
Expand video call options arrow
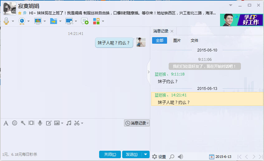pyautogui.click(x=28, y=21)
